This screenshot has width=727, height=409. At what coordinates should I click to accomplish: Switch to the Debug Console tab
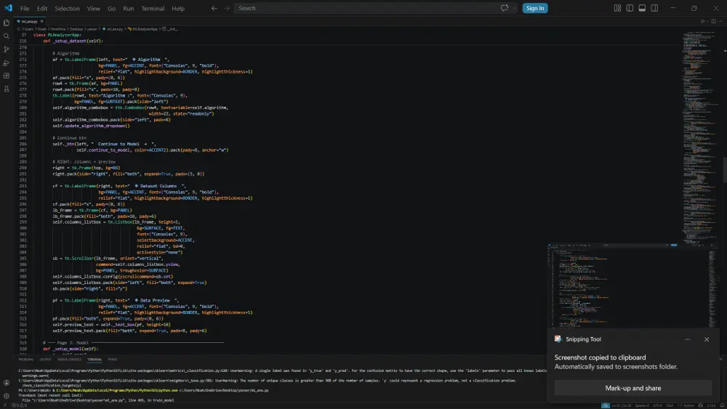[x=69, y=360]
